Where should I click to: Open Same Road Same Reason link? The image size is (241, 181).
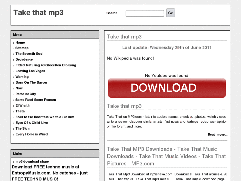35,100
